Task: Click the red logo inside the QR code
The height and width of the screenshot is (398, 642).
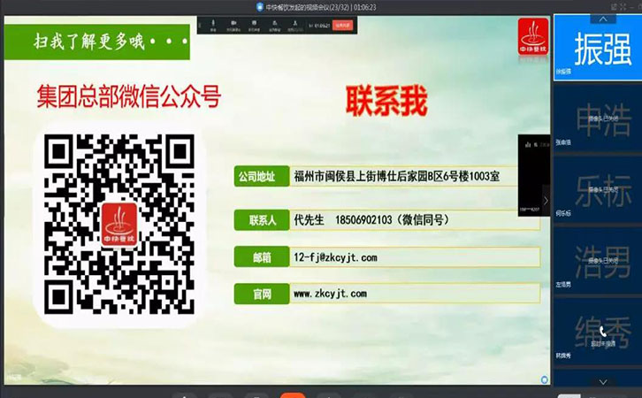Action: 119,225
